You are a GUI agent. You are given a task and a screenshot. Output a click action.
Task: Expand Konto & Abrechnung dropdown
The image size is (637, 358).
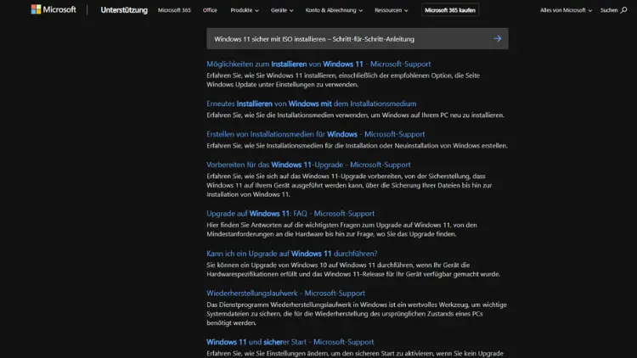(x=334, y=10)
